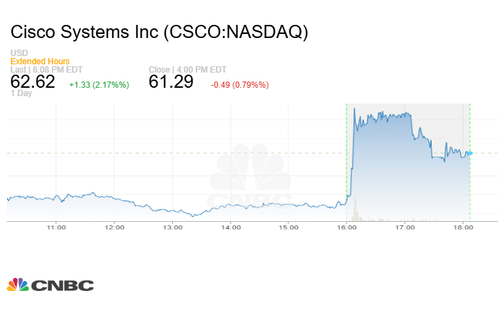Click the blue arrow marker at the line's end
498x311 pixels.
(x=470, y=153)
